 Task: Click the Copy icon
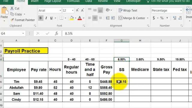click(x=12, y=14)
